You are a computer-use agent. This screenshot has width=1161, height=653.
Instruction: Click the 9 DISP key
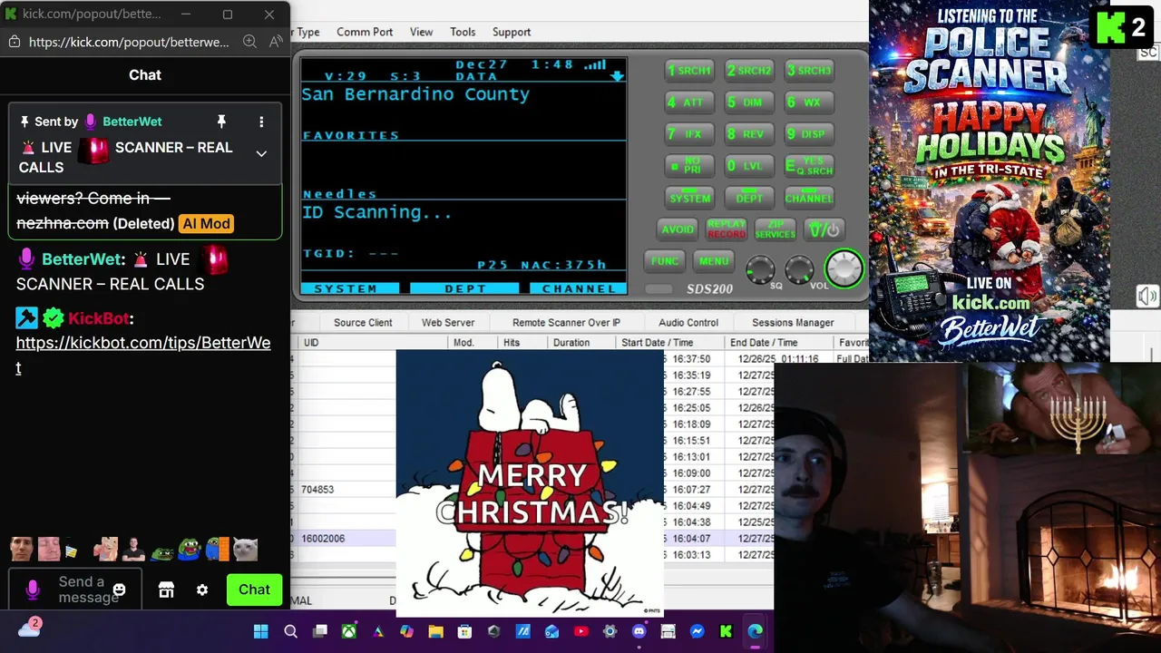[809, 134]
